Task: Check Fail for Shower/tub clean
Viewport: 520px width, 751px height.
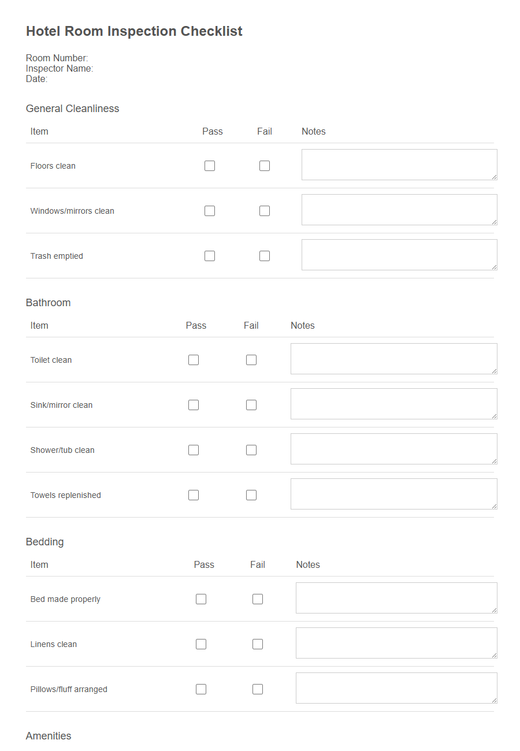Action: coord(251,449)
